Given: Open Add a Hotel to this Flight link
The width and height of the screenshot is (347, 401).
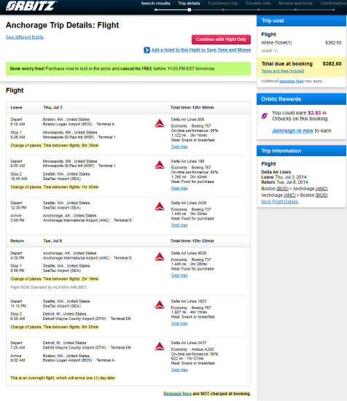Looking at the screenshot, I should point(201,50).
